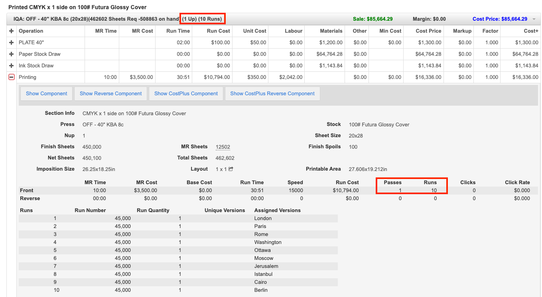This screenshot has width=542, height=297.
Task: Click the Show Component button
Action: point(47,94)
